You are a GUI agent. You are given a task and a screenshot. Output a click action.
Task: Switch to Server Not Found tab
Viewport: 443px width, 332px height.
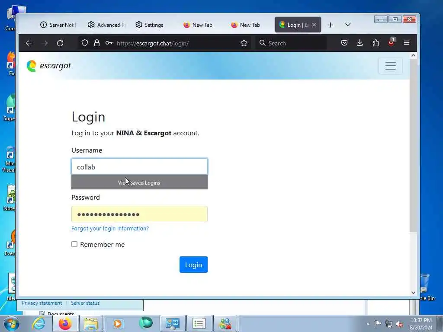pos(59,25)
